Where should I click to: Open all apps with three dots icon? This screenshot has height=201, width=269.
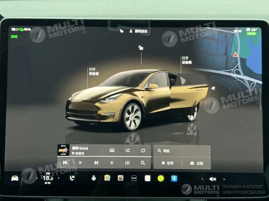tap(134, 178)
